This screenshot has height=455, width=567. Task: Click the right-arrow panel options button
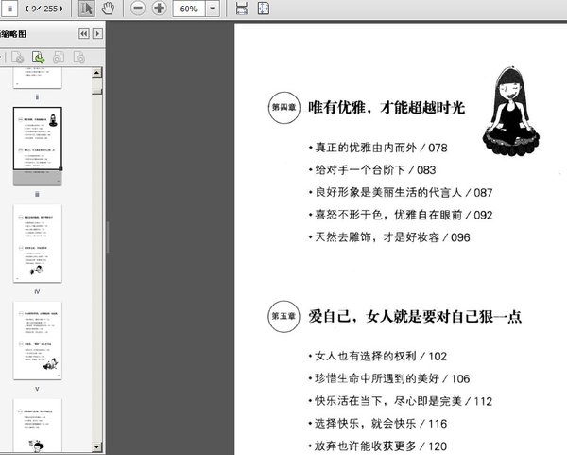point(97,34)
